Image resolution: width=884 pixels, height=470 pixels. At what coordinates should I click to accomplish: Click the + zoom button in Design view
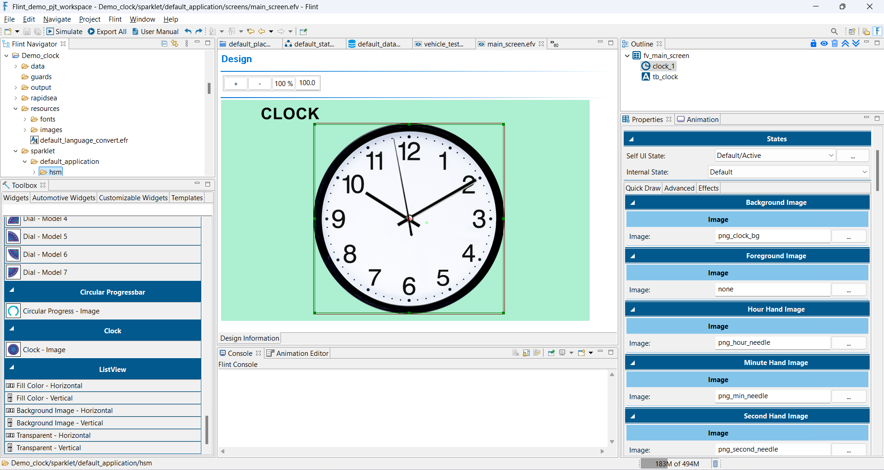coord(235,83)
